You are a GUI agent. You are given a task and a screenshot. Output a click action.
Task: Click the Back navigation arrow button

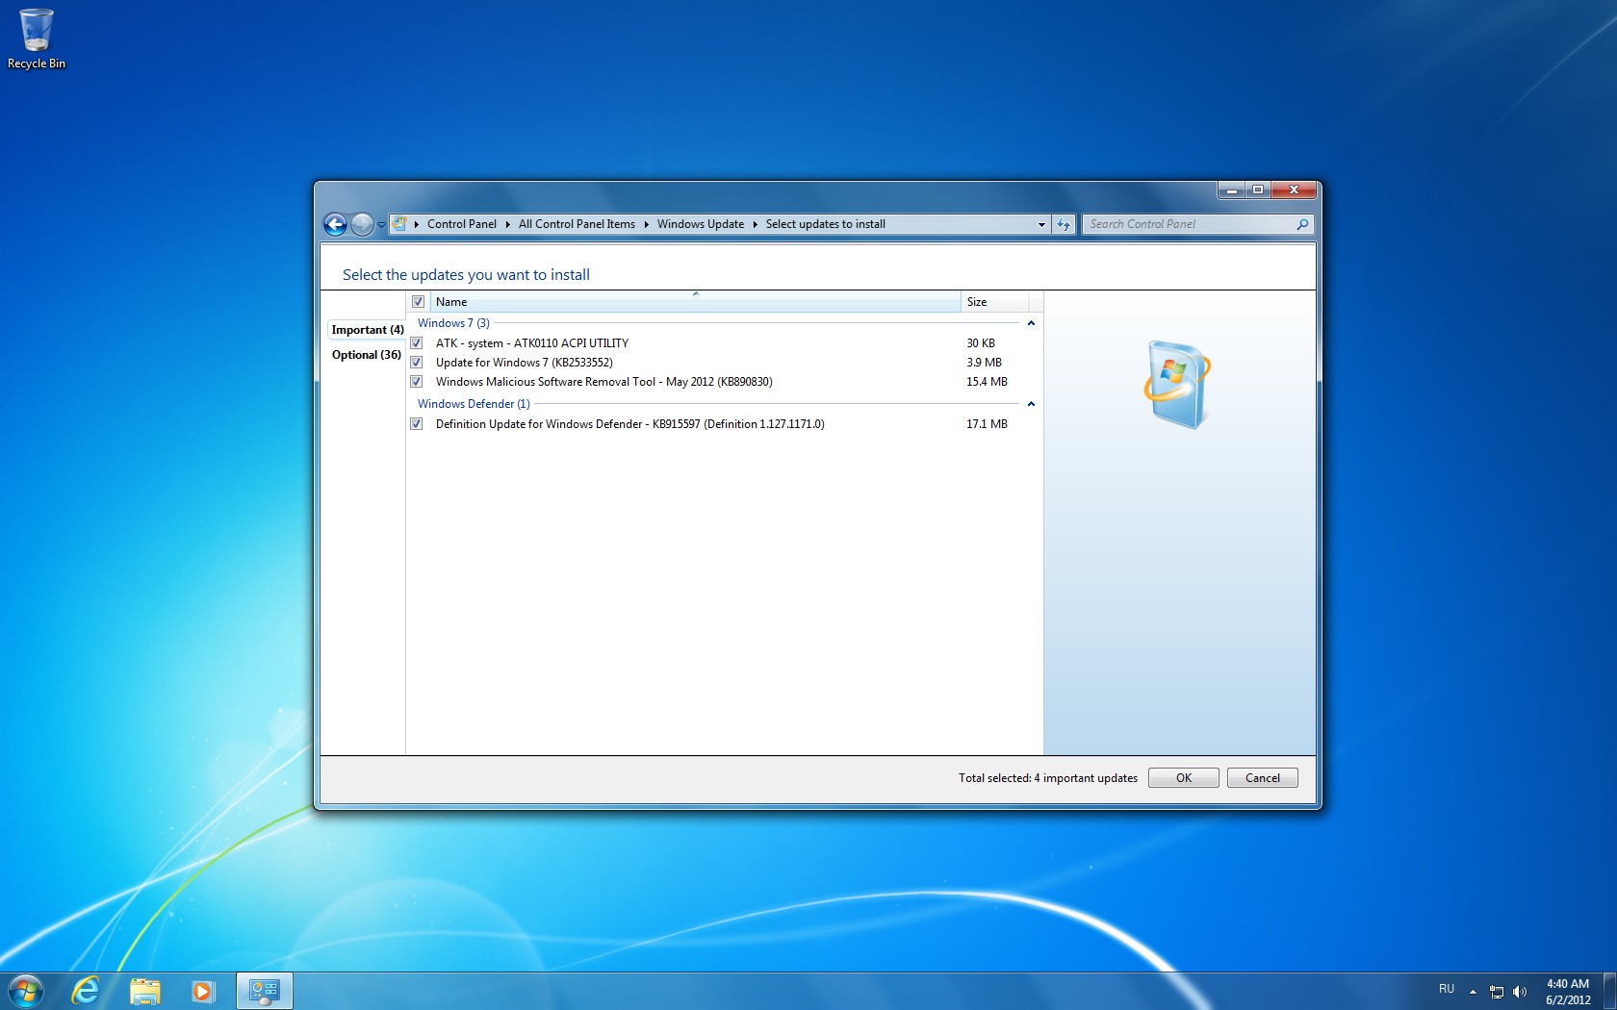(335, 225)
